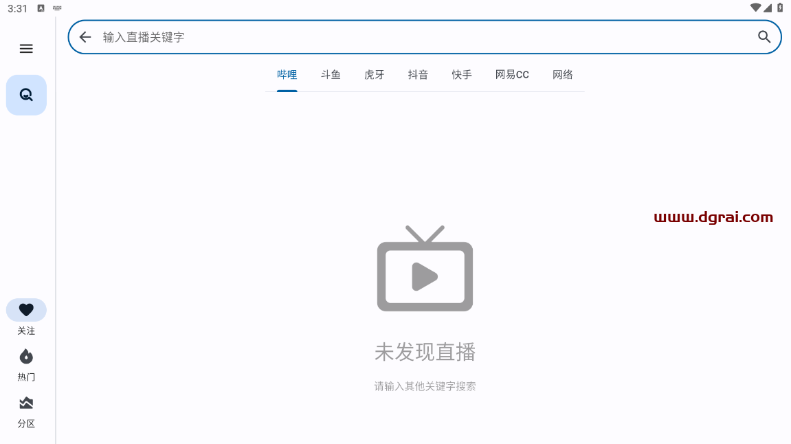791x444 pixels.
Task: Open the 关注 heart section
Action: tap(26, 311)
